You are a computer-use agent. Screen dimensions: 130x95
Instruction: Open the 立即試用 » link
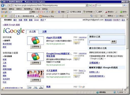(94, 63)
